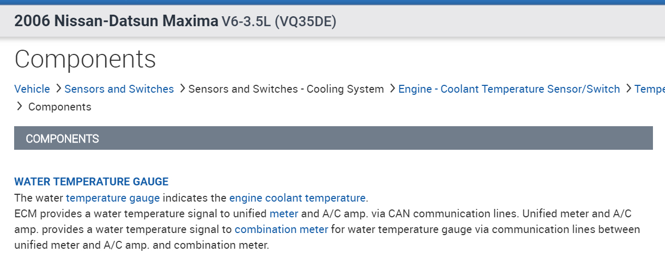
Task: Click chevron preceding Sensors and Switches - Cooling System
Action: (x=182, y=89)
